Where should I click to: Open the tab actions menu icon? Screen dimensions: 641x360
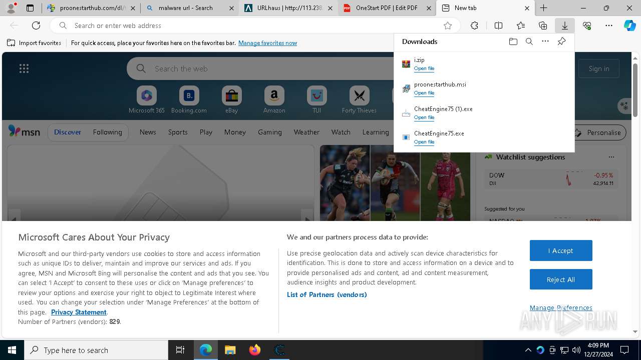pos(30,8)
